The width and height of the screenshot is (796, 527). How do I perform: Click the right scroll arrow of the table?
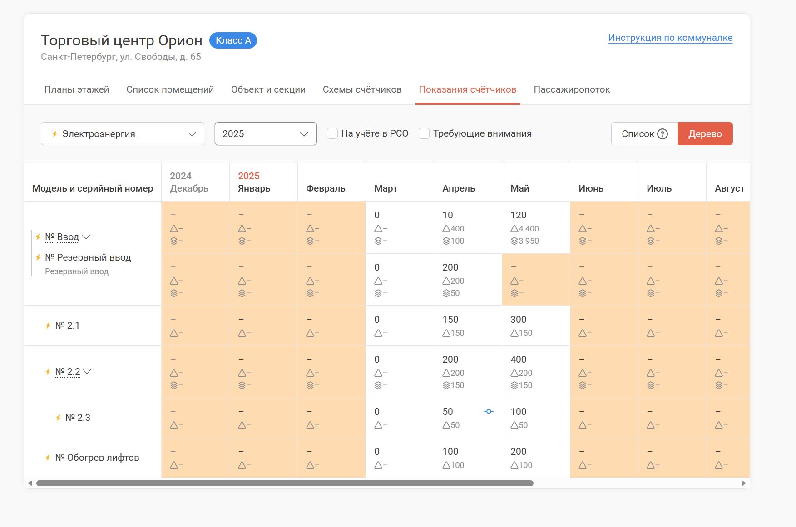(743, 483)
